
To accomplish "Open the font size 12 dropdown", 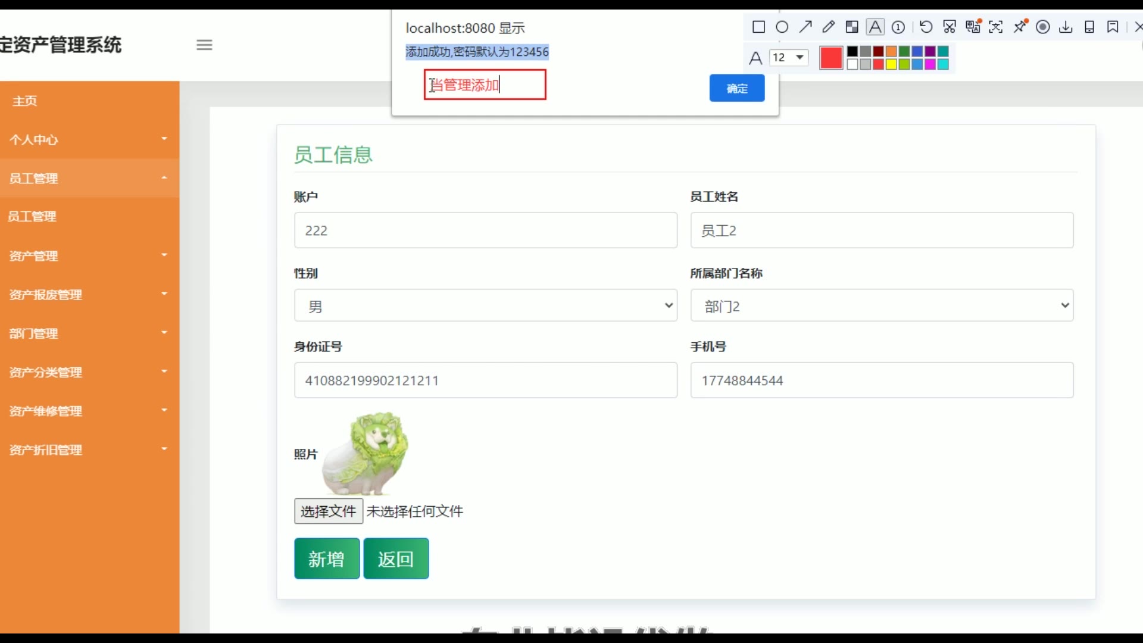I will pos(789,57).
